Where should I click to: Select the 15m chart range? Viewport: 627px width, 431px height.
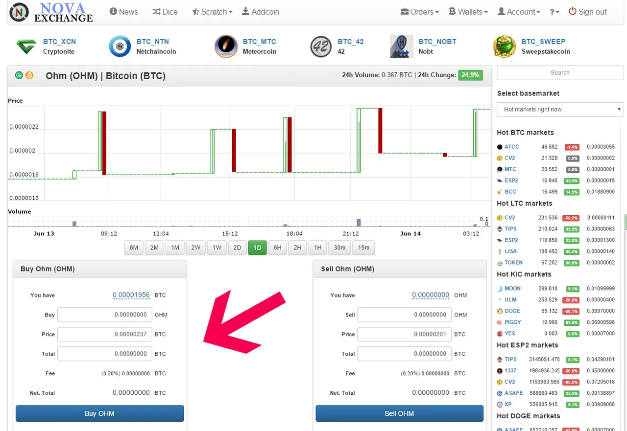363,248
